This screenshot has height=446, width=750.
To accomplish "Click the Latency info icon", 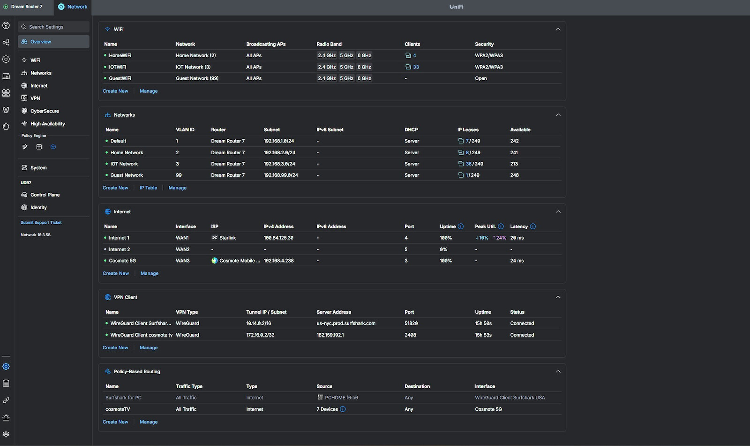I will pos(533,227).
